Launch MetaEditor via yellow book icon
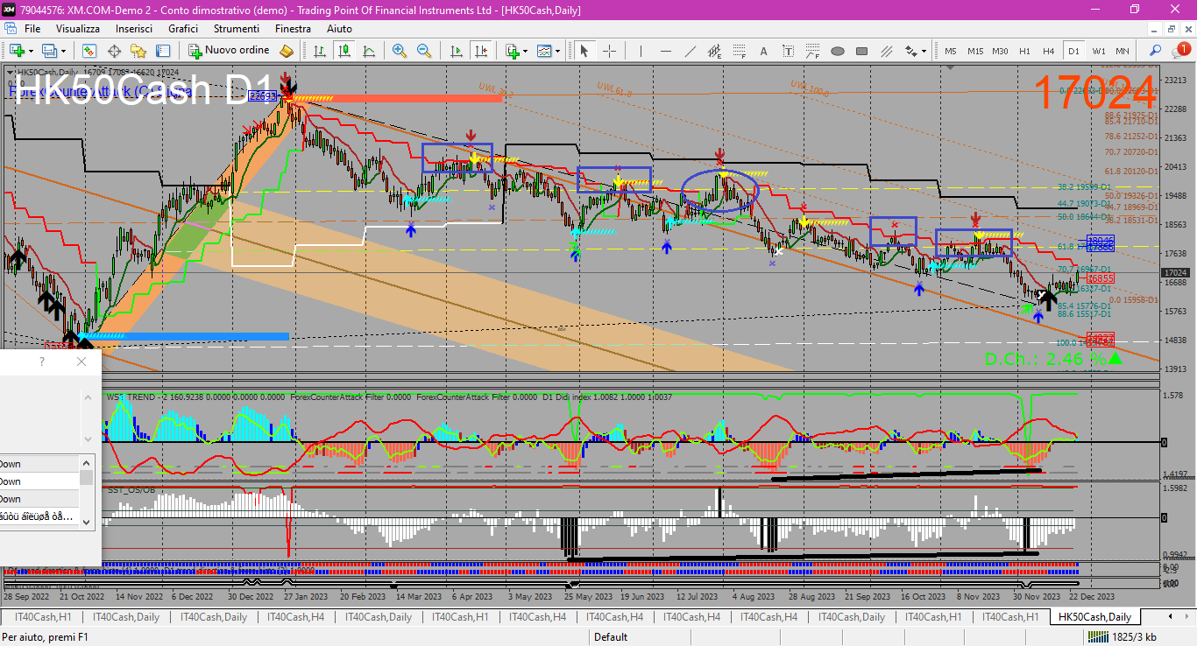This screenshot has width=1197, height=646. coord(286,51)
